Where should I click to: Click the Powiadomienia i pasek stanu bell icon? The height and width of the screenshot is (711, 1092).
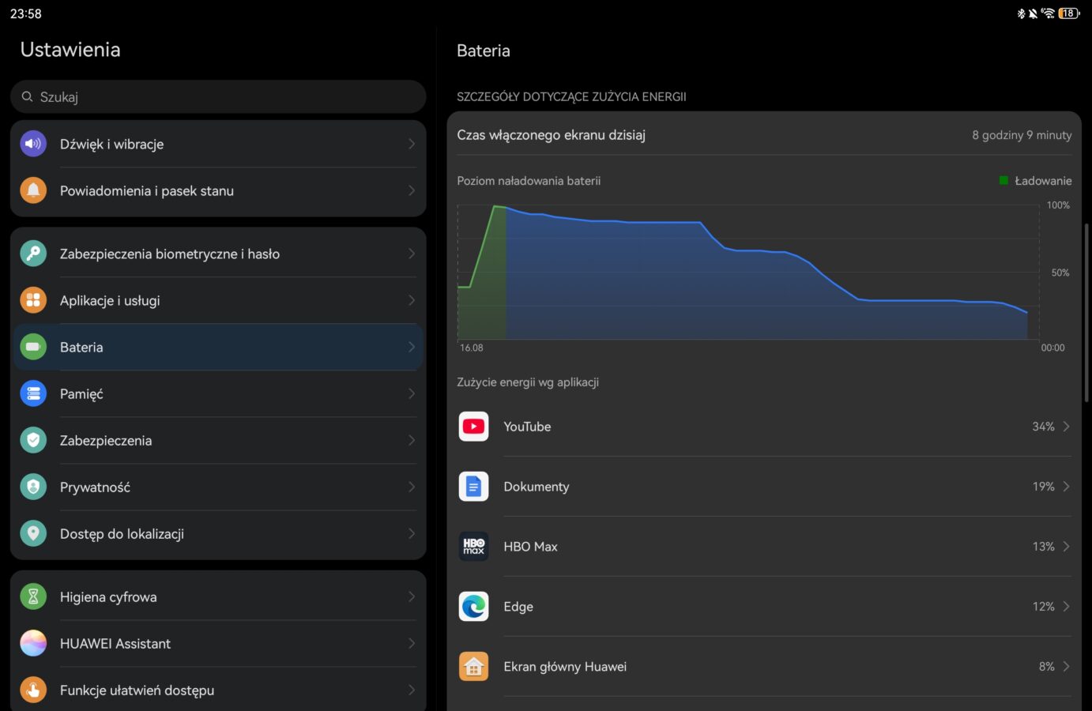point(33,190)
